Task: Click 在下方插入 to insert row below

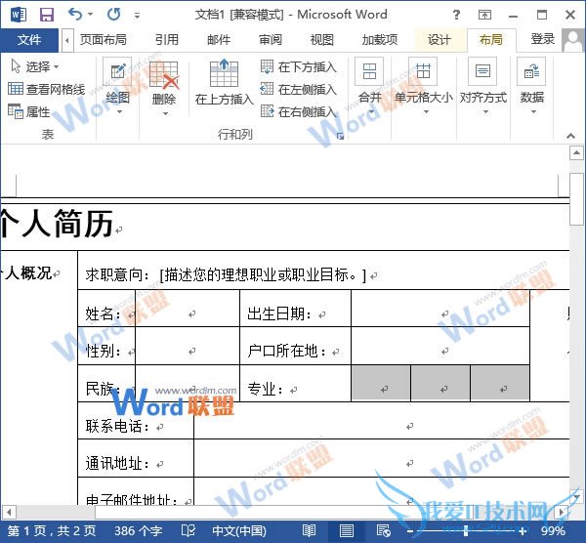Action: (299, 66)
